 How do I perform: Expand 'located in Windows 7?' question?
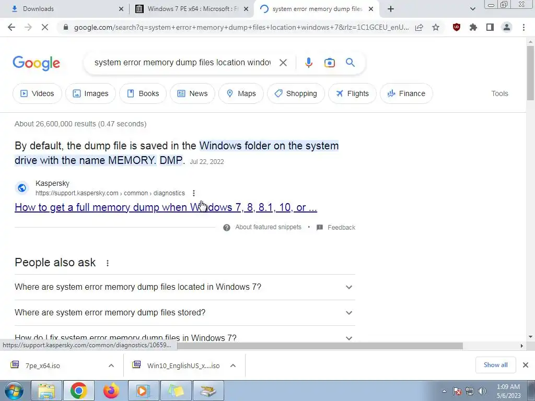click(x=185, y=287)
